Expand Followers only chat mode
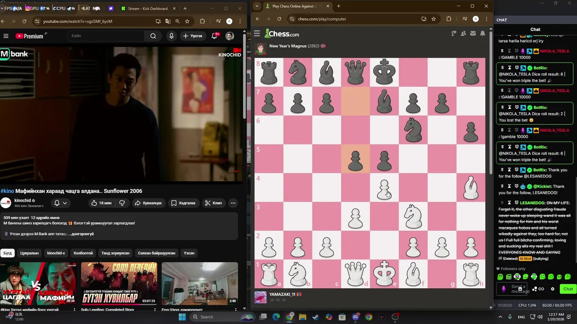Screen dimensions: 577x324 pos(510,269)
